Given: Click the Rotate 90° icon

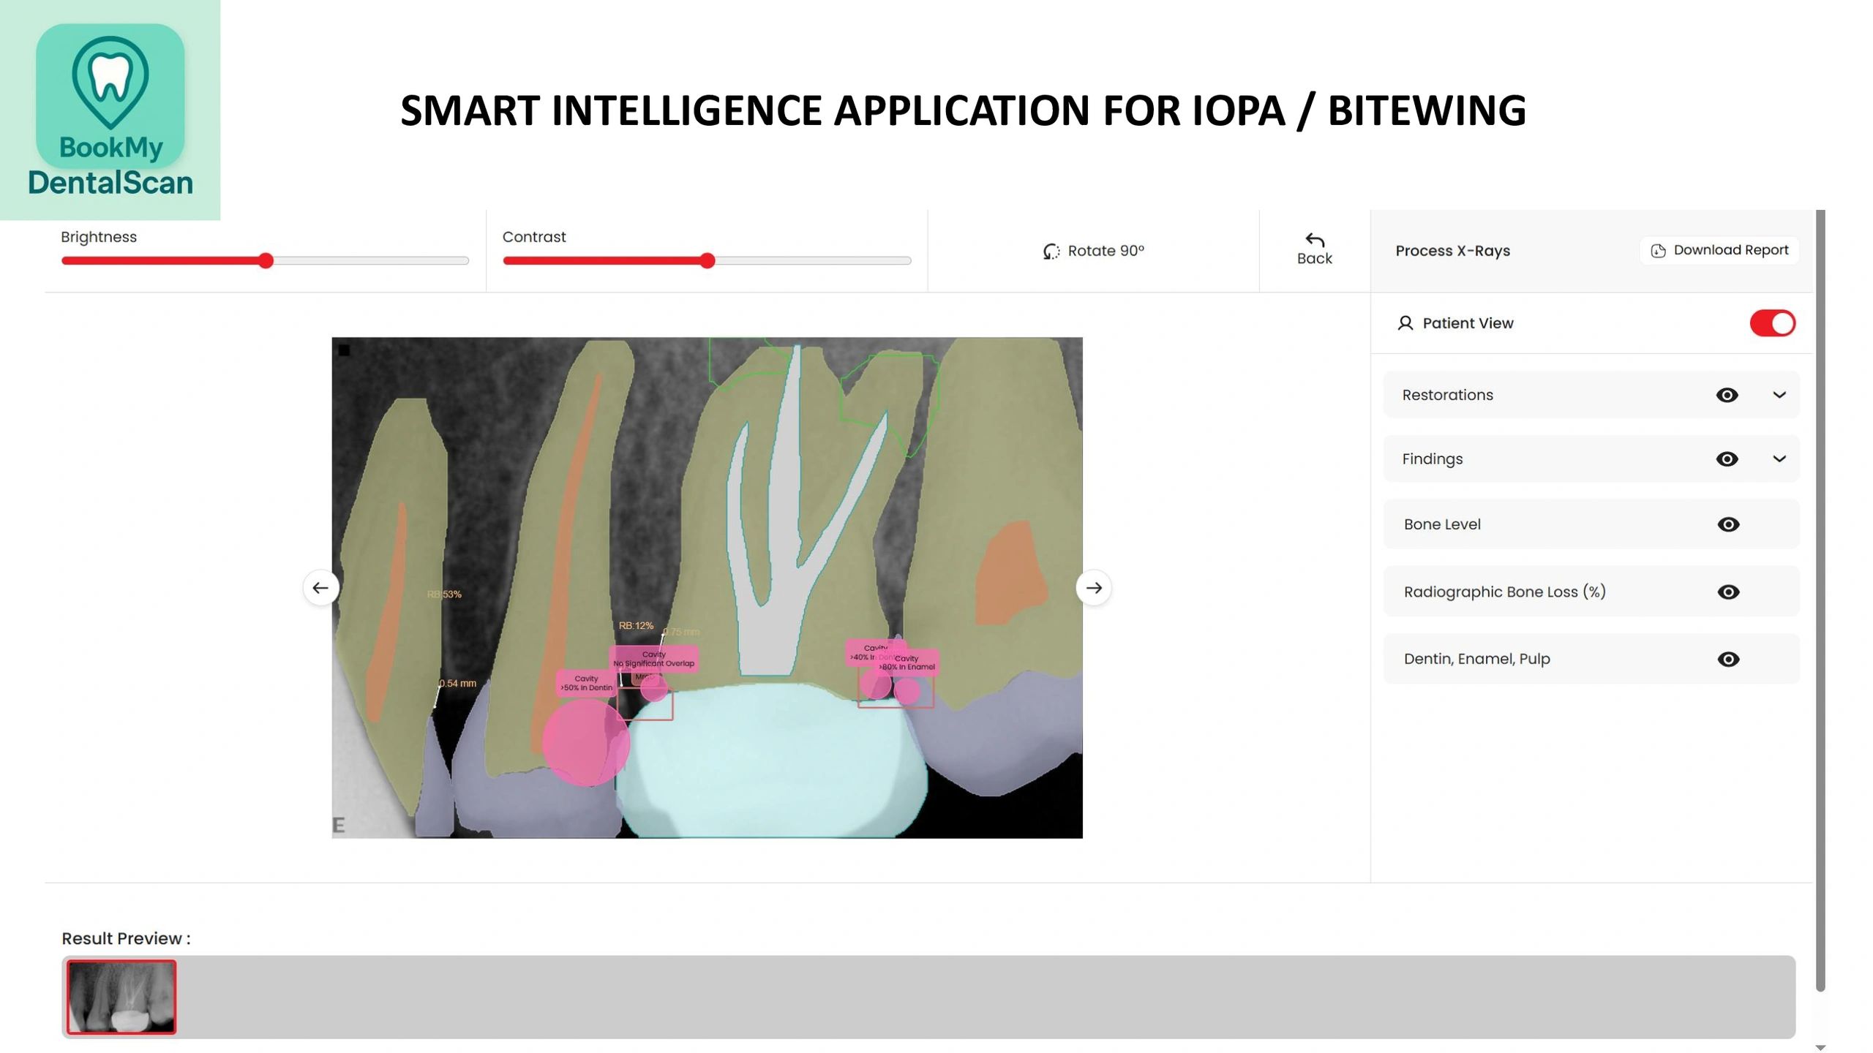Looking at the screenshot, I should pyautogui.click(x=1051, y=252).
